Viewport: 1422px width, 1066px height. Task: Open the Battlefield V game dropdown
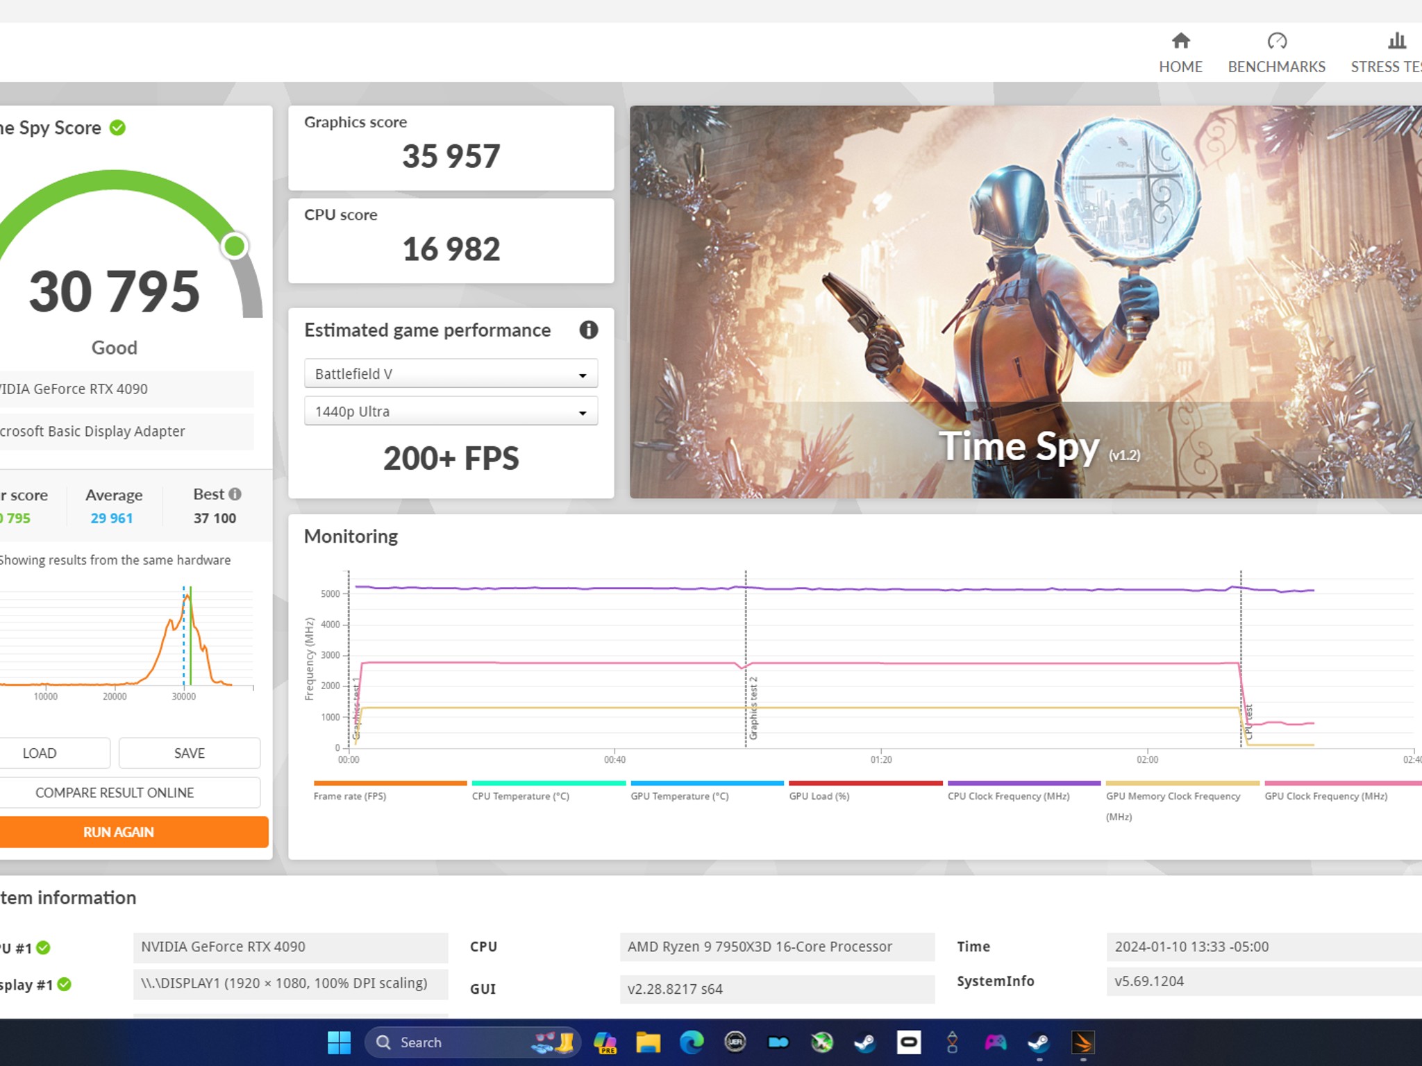450,373
